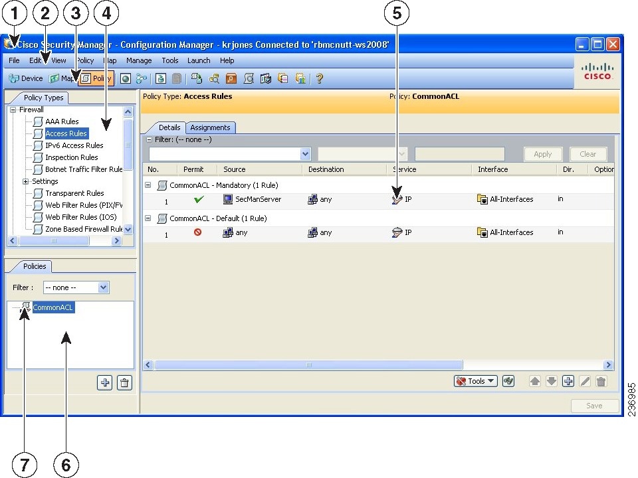The image size is (638, 478).
Task: Collapse the CommonACL - Default rules group
Action: (148, 218)
